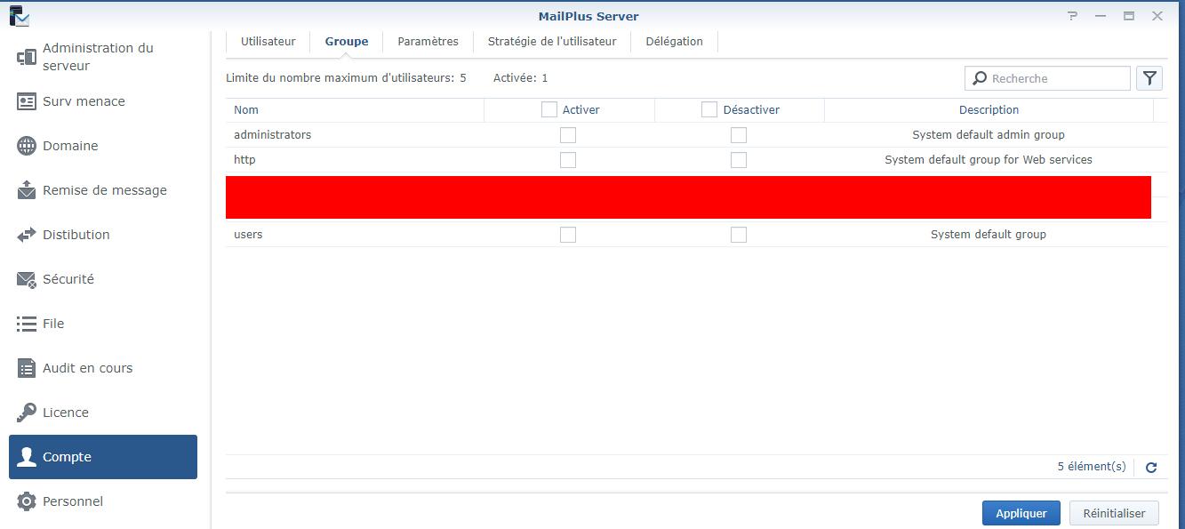Click the 'System default group' description for users
Viewport: 1185px width, 529px height.
point(989,235)
